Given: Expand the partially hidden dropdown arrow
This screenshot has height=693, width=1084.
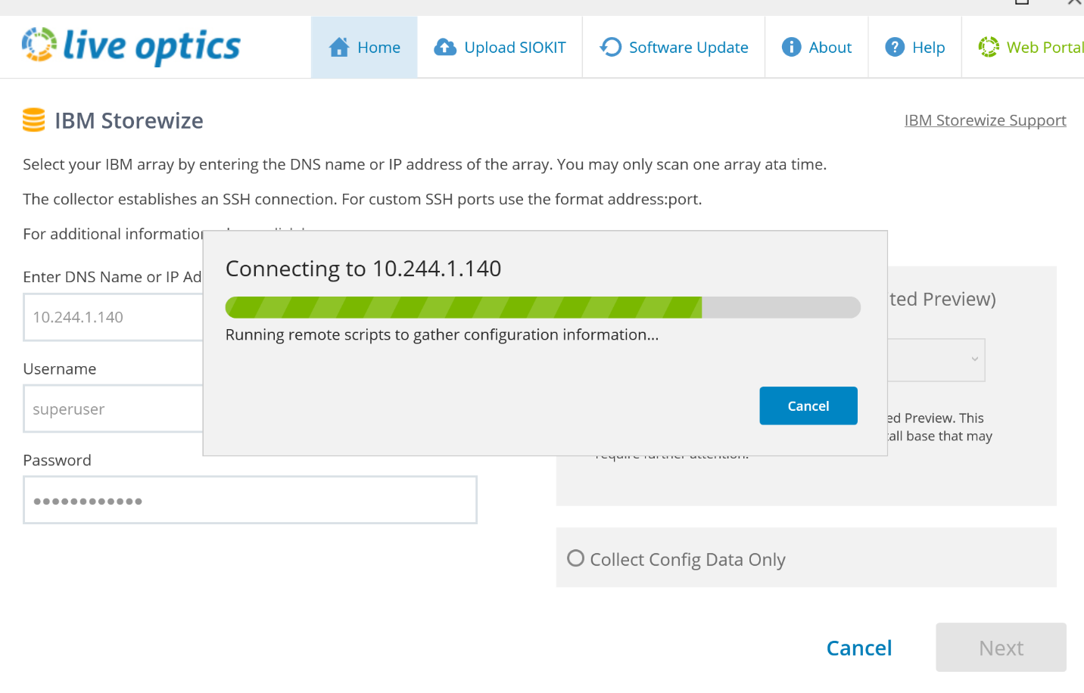Looking at the screenshot, I should pos(974,359).
